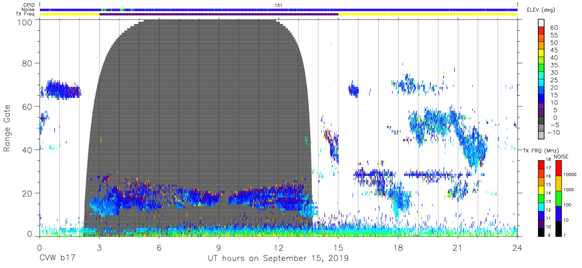Screen dimensions: 582x268
Task: Click the 45 tick on the ELEV colorbar
Action: coord(553,50)
